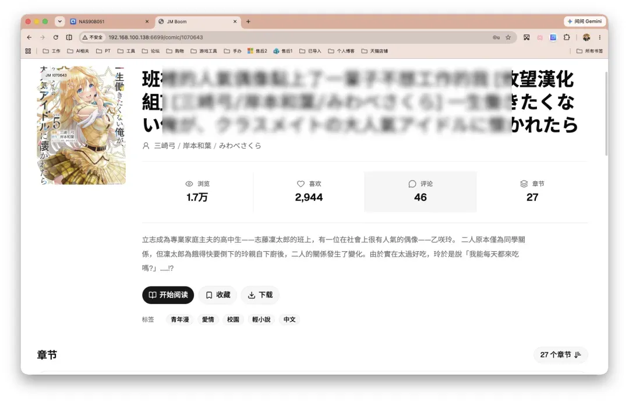Open the 售后2 bookmark

tap(257, 51)
